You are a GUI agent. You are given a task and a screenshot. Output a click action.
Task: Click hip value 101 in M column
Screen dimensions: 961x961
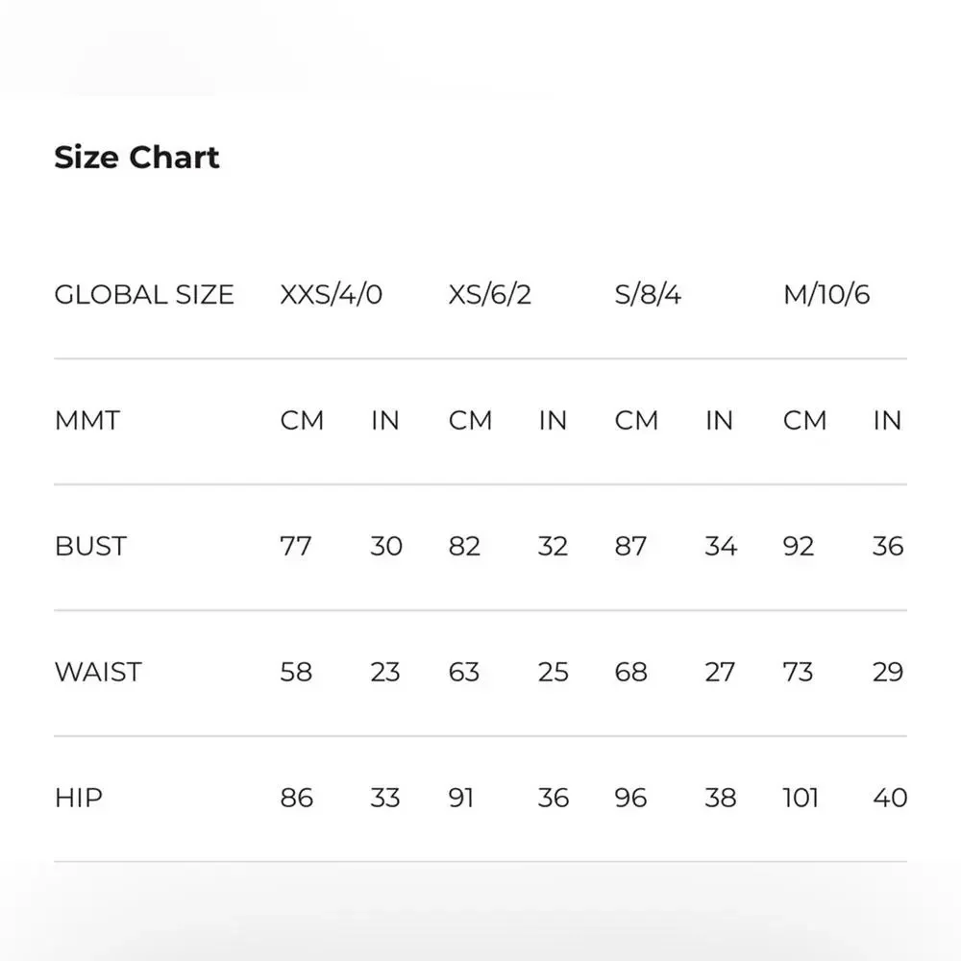pyautogui.click(x=801, y=798)
